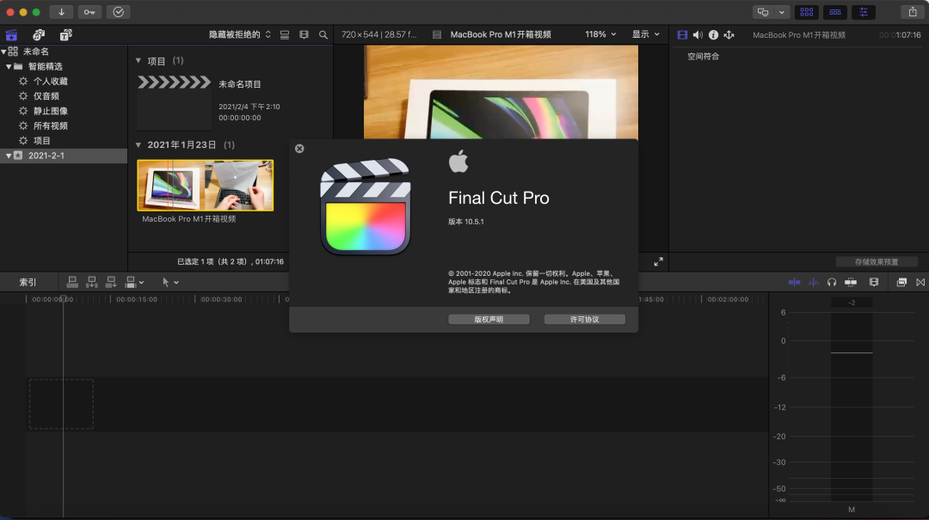Open the overwrite edit options dropdown arrow
The image size is (929, 520).
[x=141, y=283]
